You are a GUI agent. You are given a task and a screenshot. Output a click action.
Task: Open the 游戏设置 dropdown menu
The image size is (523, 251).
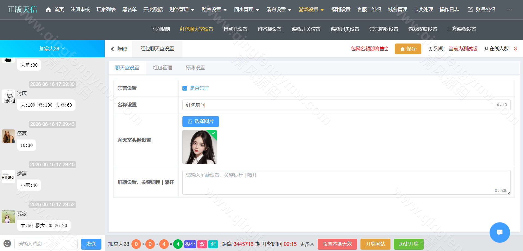311,10
